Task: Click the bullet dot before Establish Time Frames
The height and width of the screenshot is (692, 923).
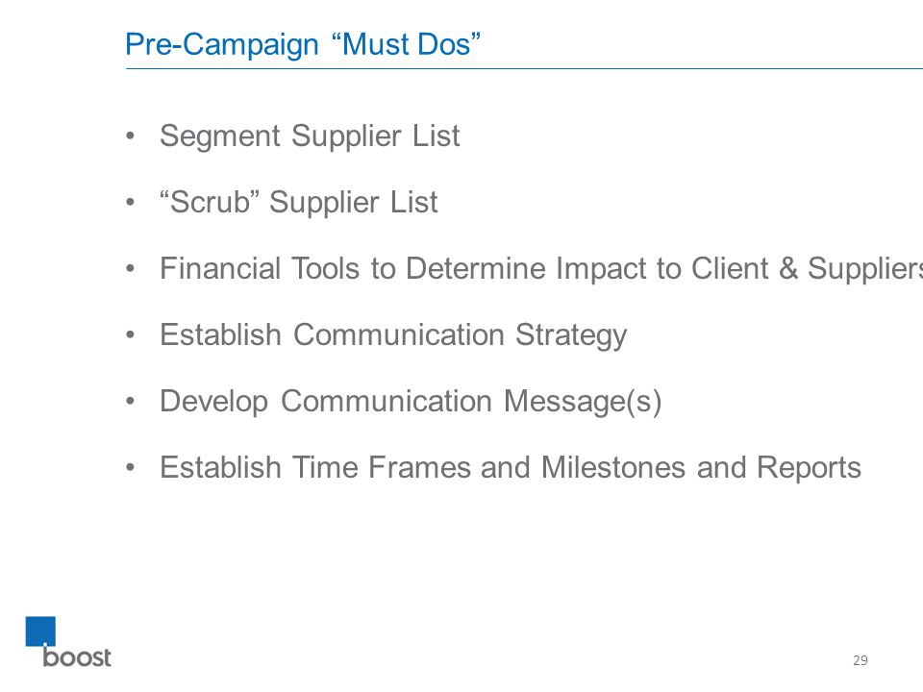Action: [x=131, y=468]
